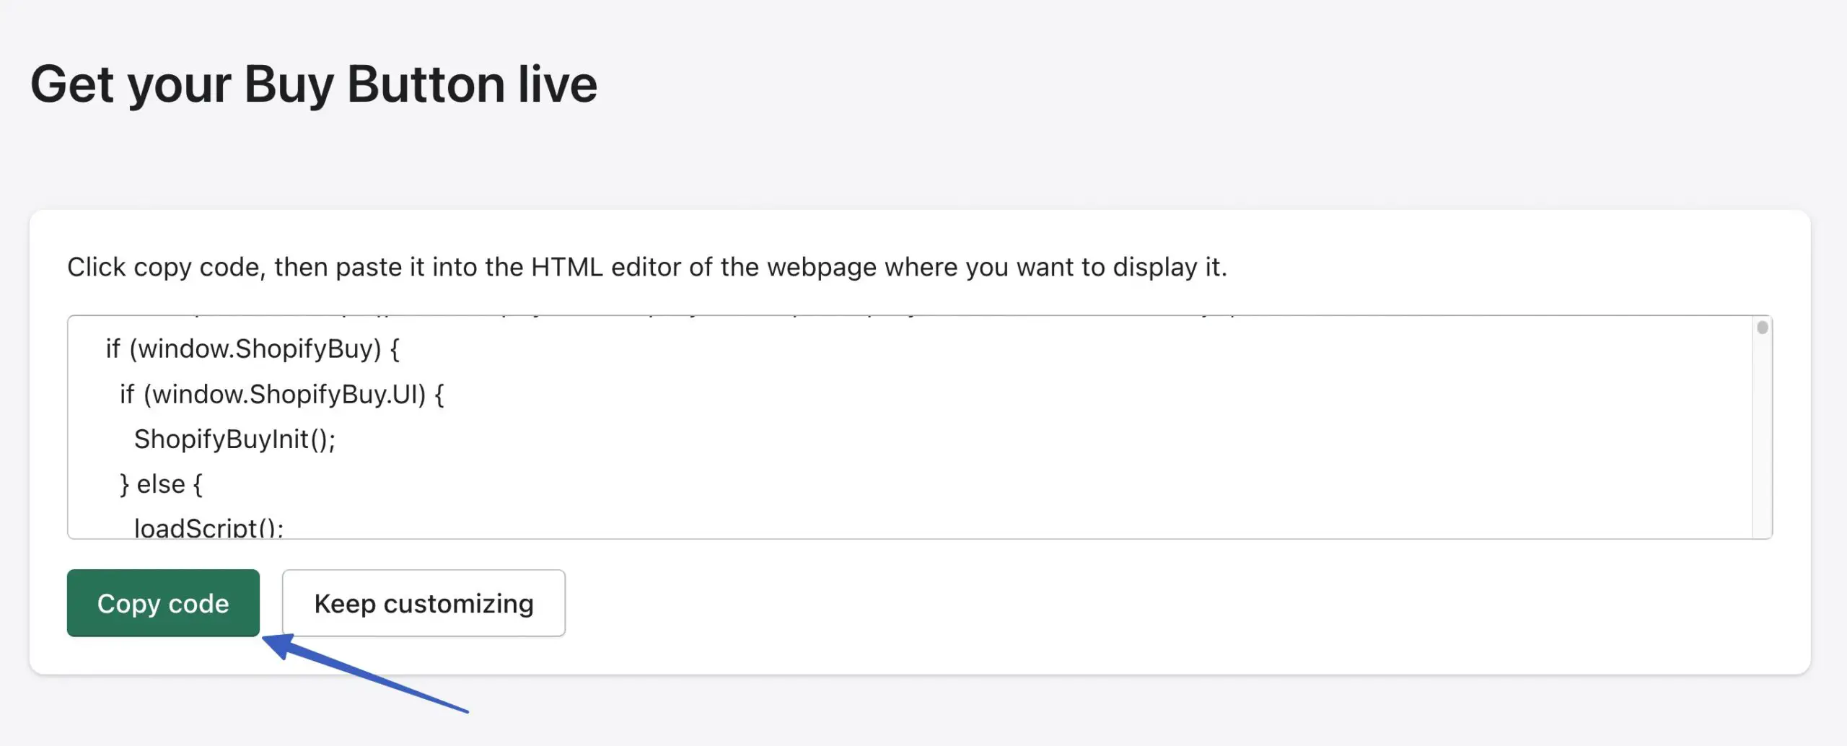The height and width of the screenshot is (746, 1847).
Task: Click the lower scrollbar track in code box
Action: point(1762,469)
